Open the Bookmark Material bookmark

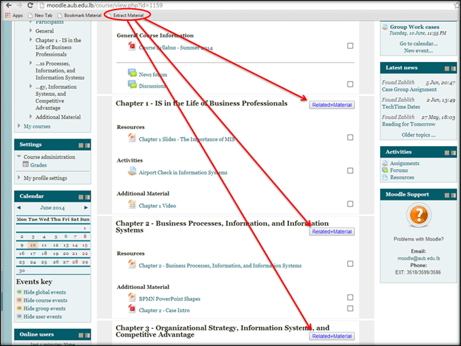point(80,15)
